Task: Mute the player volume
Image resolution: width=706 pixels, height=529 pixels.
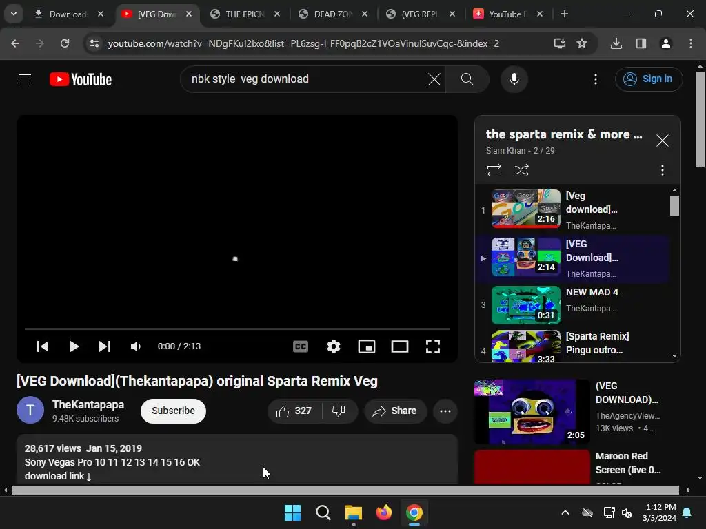Action: point(136,346)
